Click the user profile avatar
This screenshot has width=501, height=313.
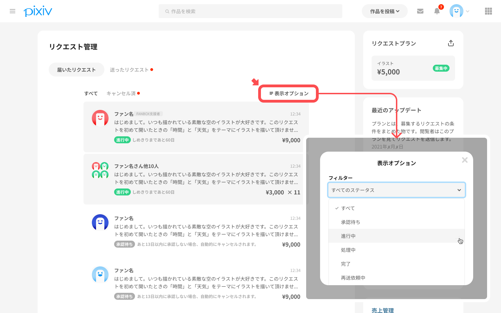point(456,11)
